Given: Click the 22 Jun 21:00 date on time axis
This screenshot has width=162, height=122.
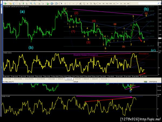Looking at the screenshot, I should click(143, 76).
